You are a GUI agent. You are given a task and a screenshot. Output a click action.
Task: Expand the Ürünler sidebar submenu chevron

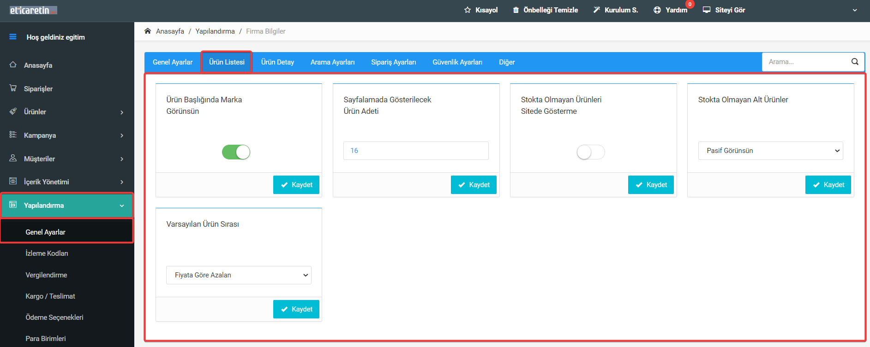pyautogui.click(x=122, y=112)
